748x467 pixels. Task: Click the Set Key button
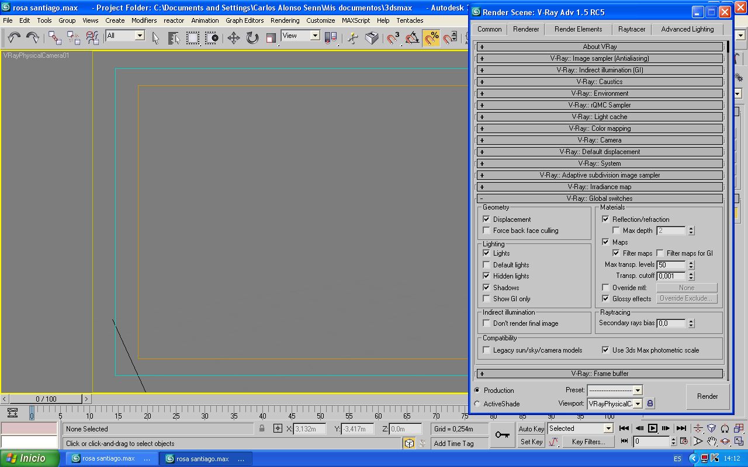pos(531,442)
